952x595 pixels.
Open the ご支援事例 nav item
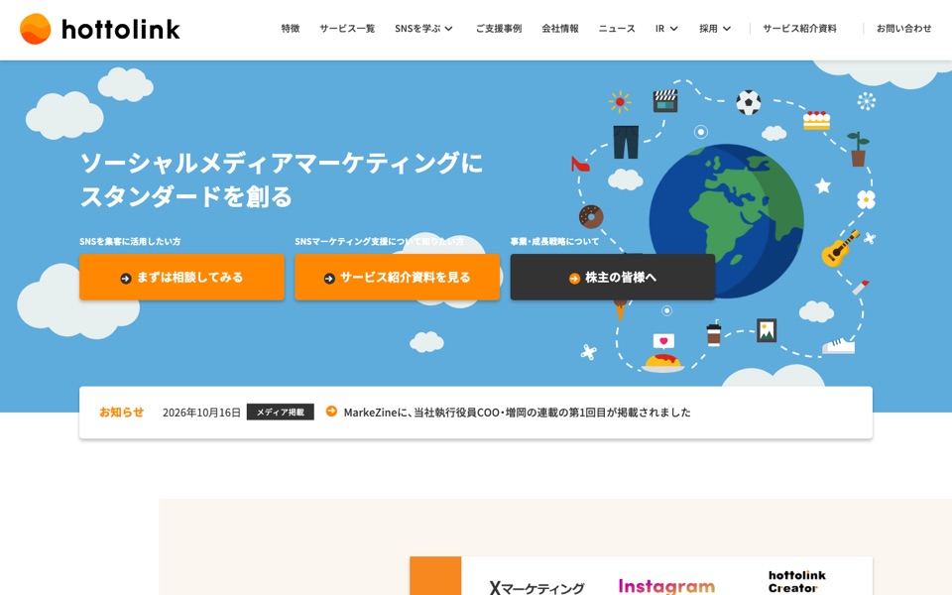[499, 29]
